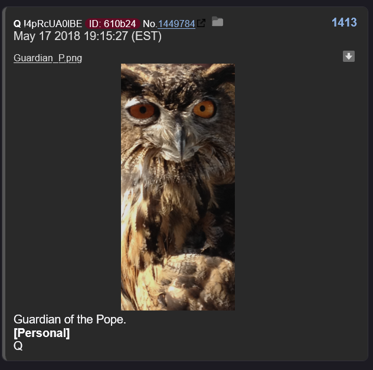Click the May 17 2018 19:15:27 timestamp
Viewport: 373px width, 370px height.
[x=71, y=36]
